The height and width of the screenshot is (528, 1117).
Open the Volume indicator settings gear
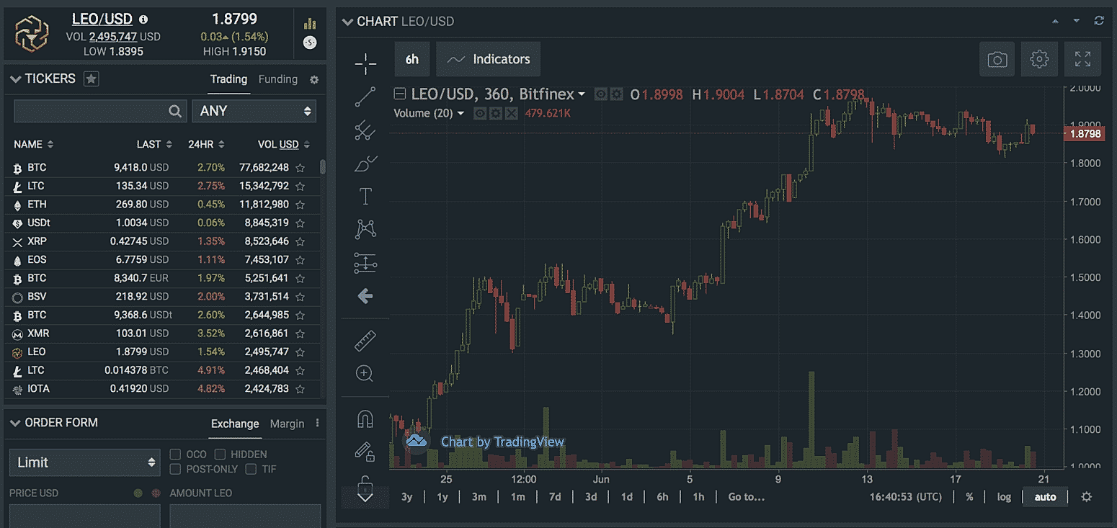[x=495, y=113]
